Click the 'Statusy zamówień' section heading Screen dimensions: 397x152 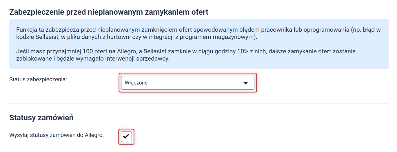pos(41,118)
